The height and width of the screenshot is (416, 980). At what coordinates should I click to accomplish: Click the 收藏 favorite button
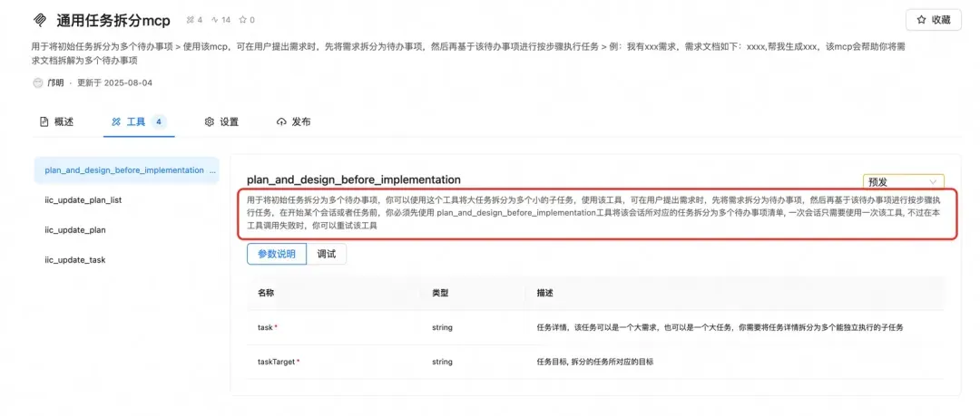933,20
